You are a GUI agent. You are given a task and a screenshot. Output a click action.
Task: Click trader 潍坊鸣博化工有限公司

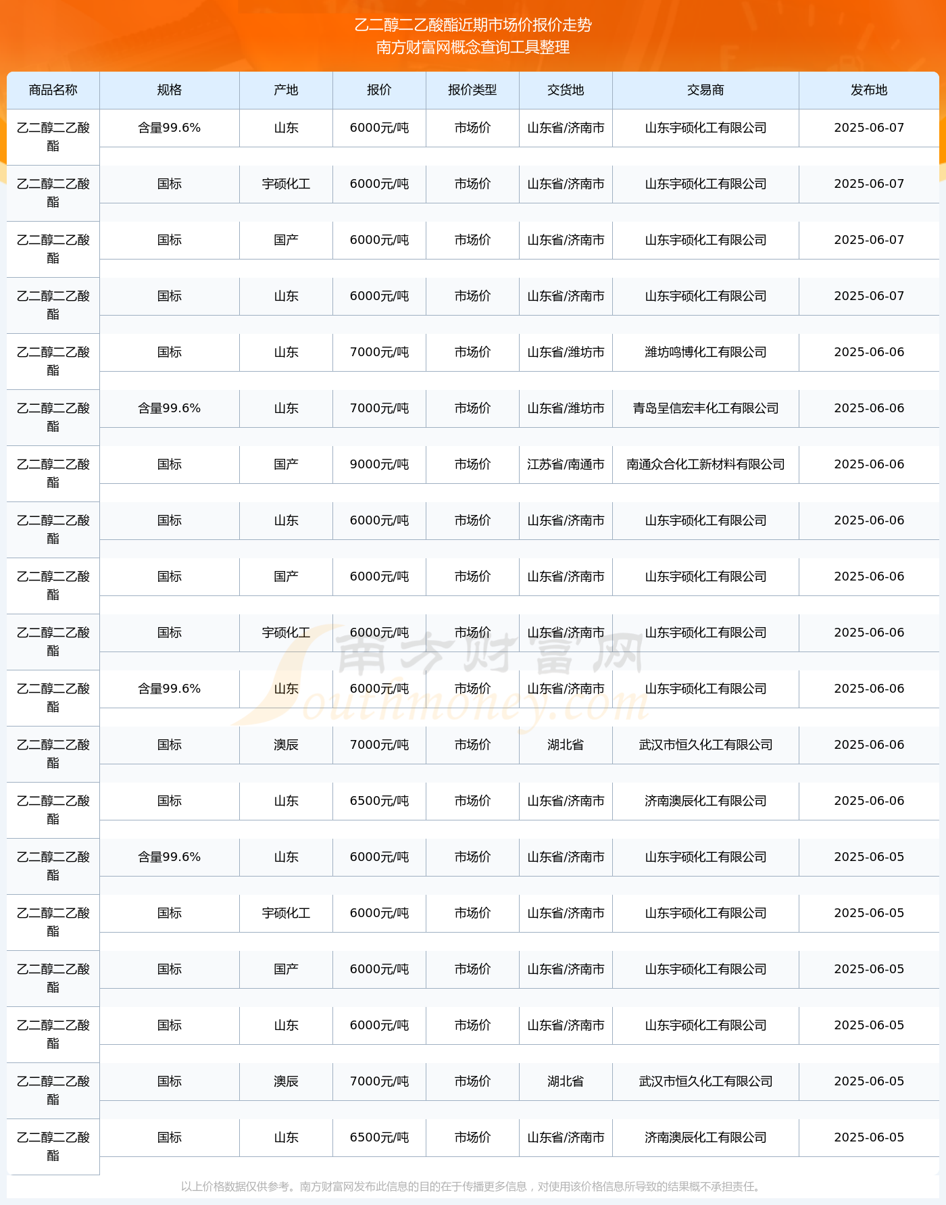point(705,352)
